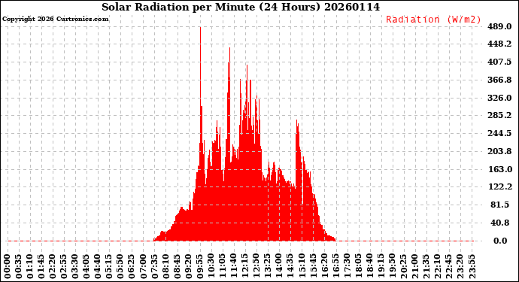This screenshot has width=519, height=282.
Task: Click the 00:00 time axis label
Action: point(8,266)
